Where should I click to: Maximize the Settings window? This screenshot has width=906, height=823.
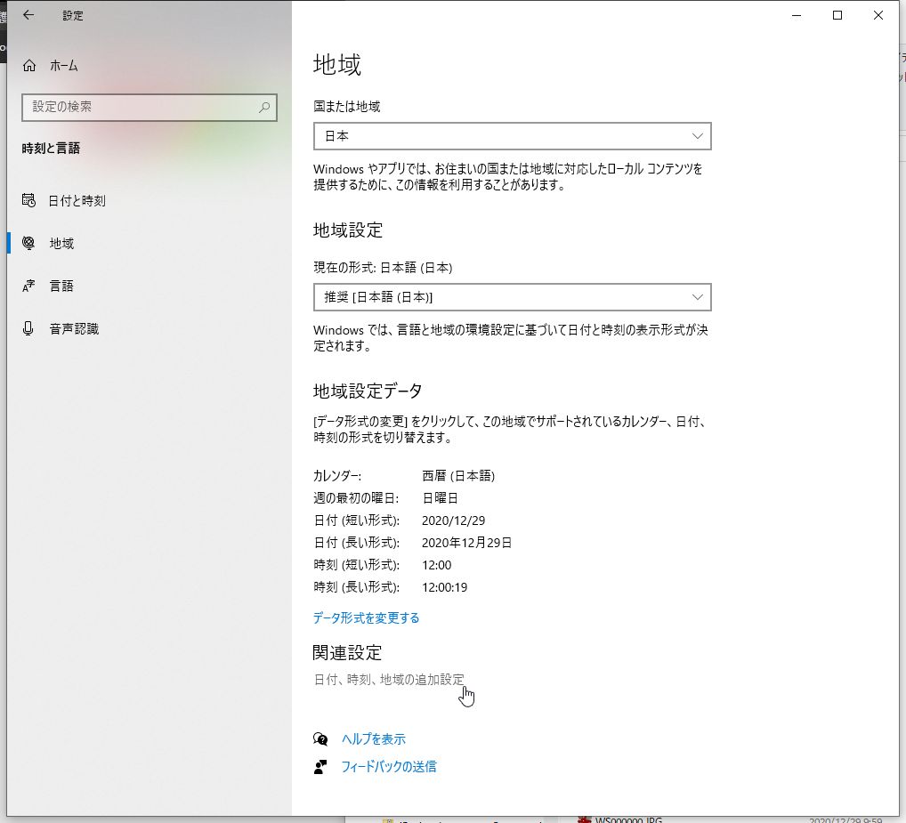tap(837, 16)
